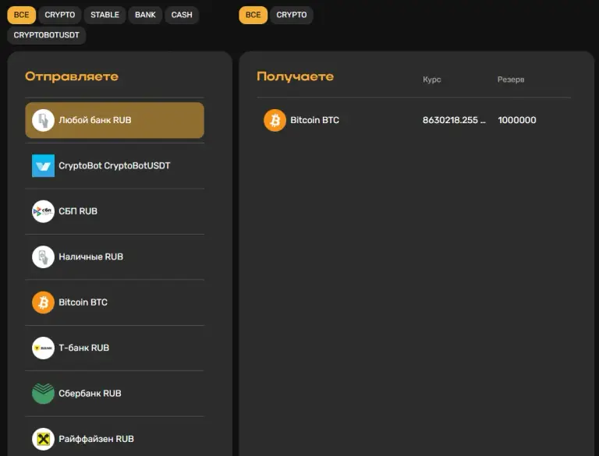Select Bitcoin BTC to receive
The width and height of the screenshot is (599, 456).
pos(413,120)
